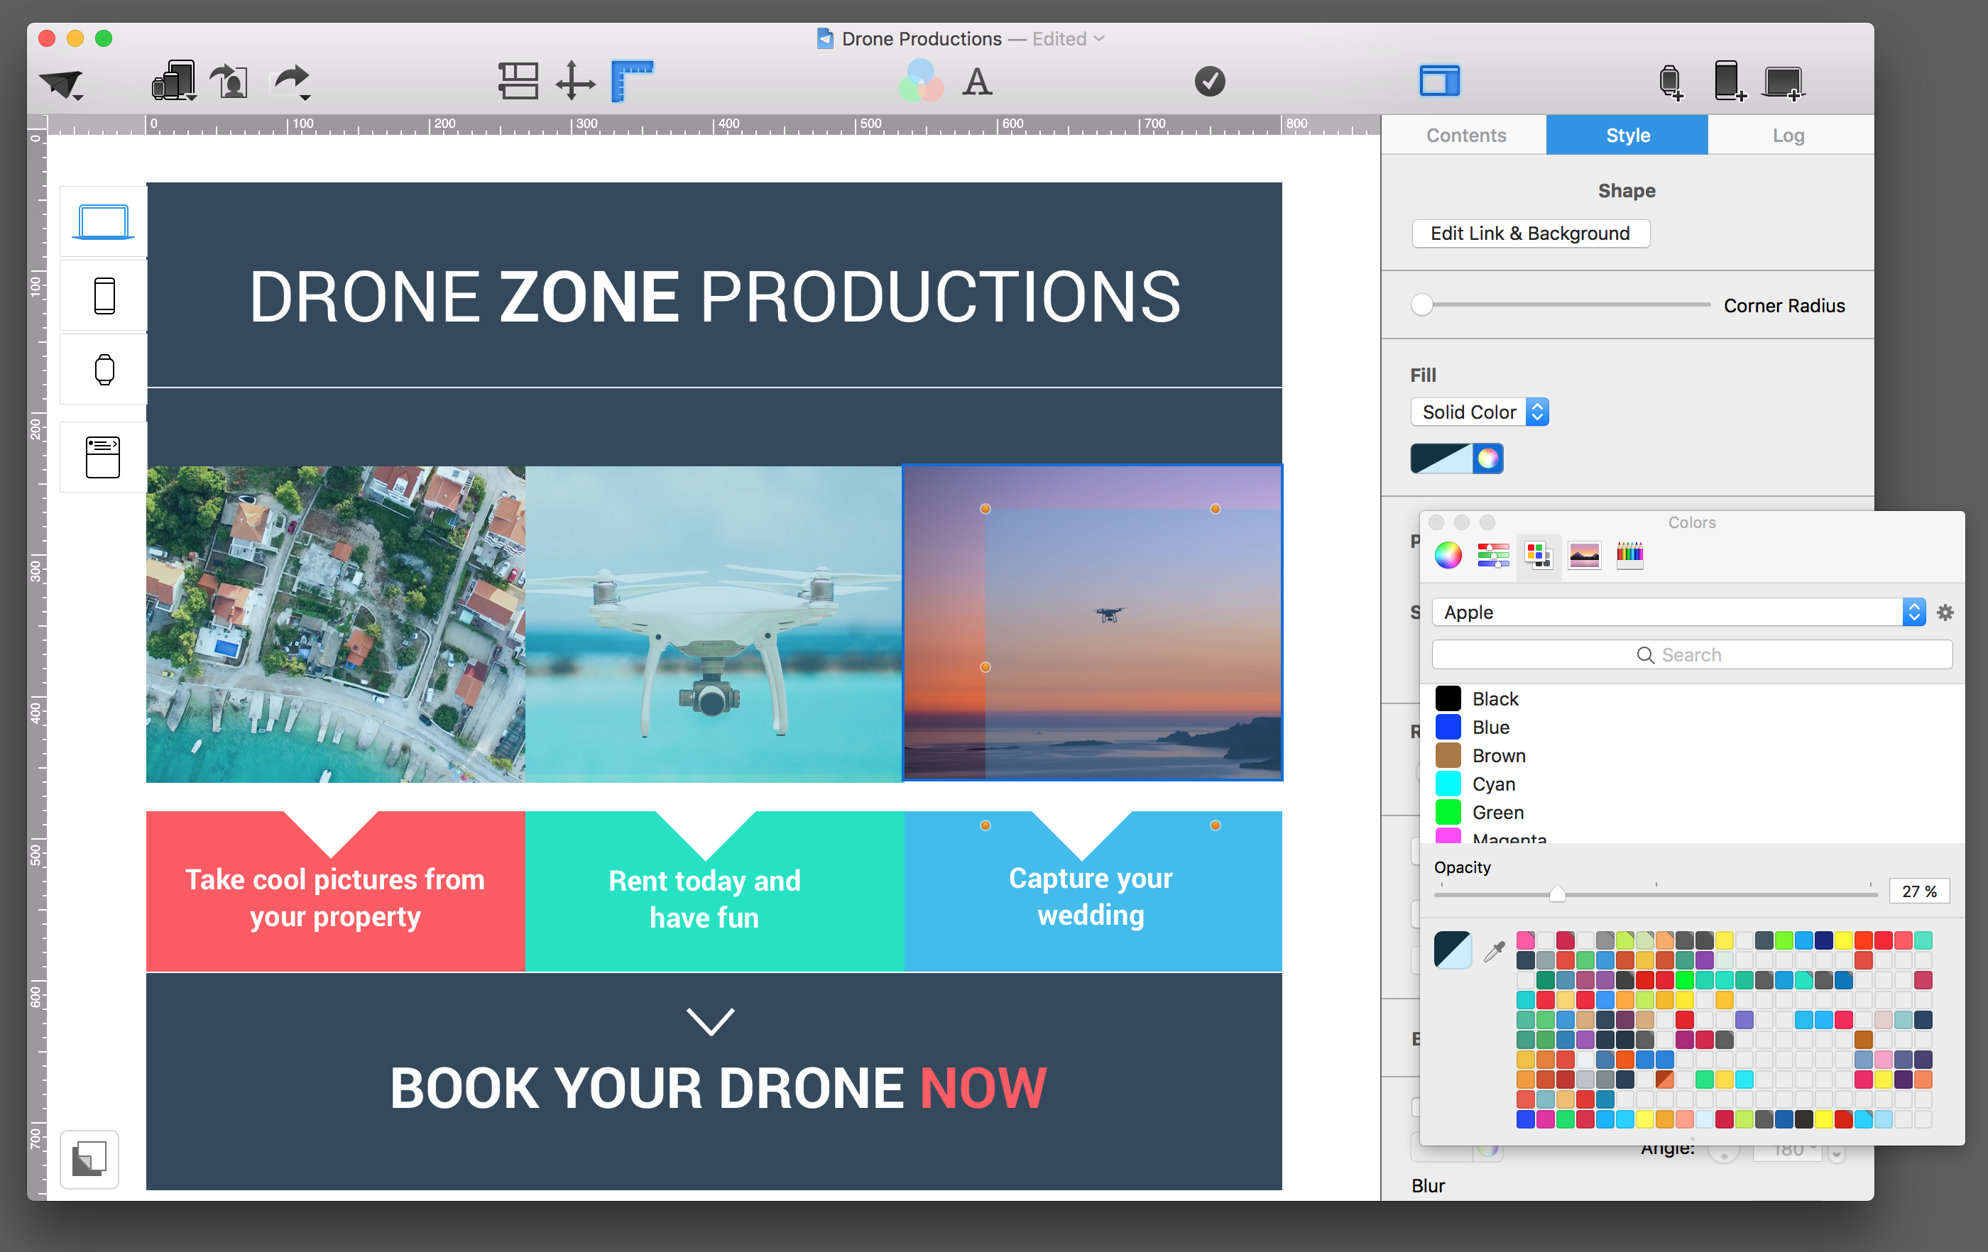This screenshot has height=1252, width=1988.
Task: Click 'Take cool pictures from your property' block
Action: [x=335, y=891]
